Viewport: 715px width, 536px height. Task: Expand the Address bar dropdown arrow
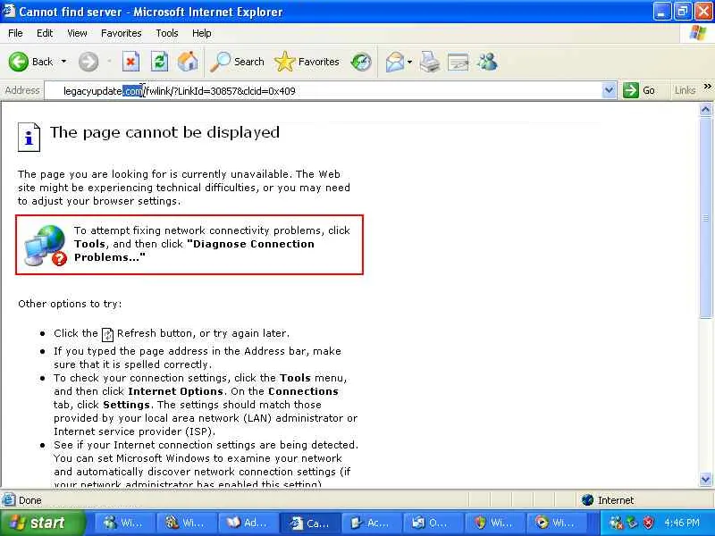(x=609, y=91)
